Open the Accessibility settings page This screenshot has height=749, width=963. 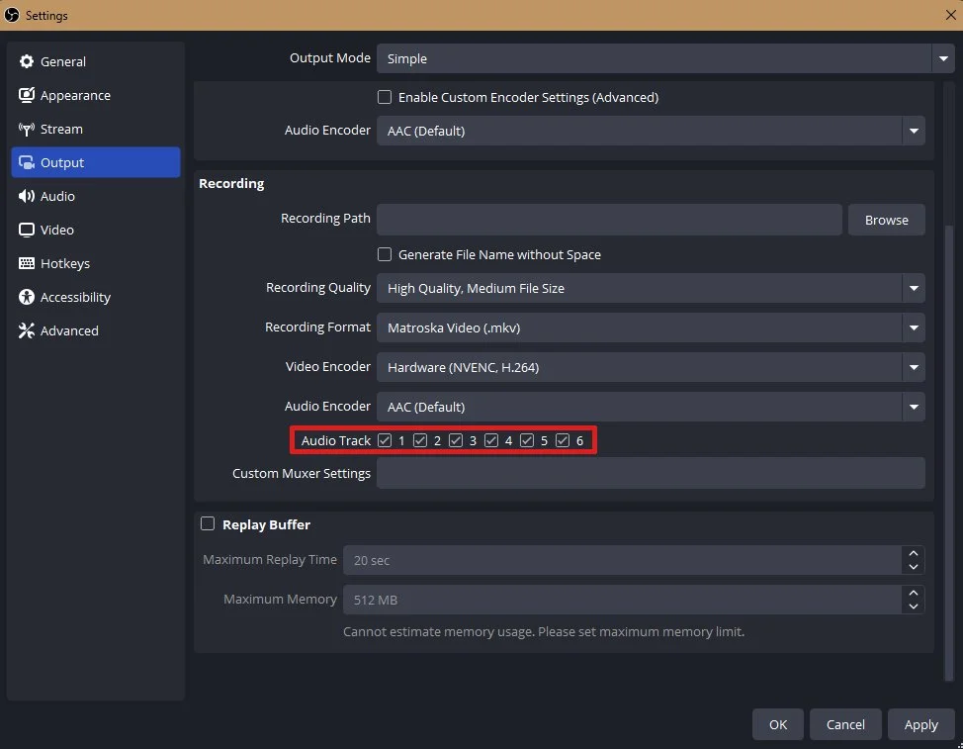(x=74, y=297)
